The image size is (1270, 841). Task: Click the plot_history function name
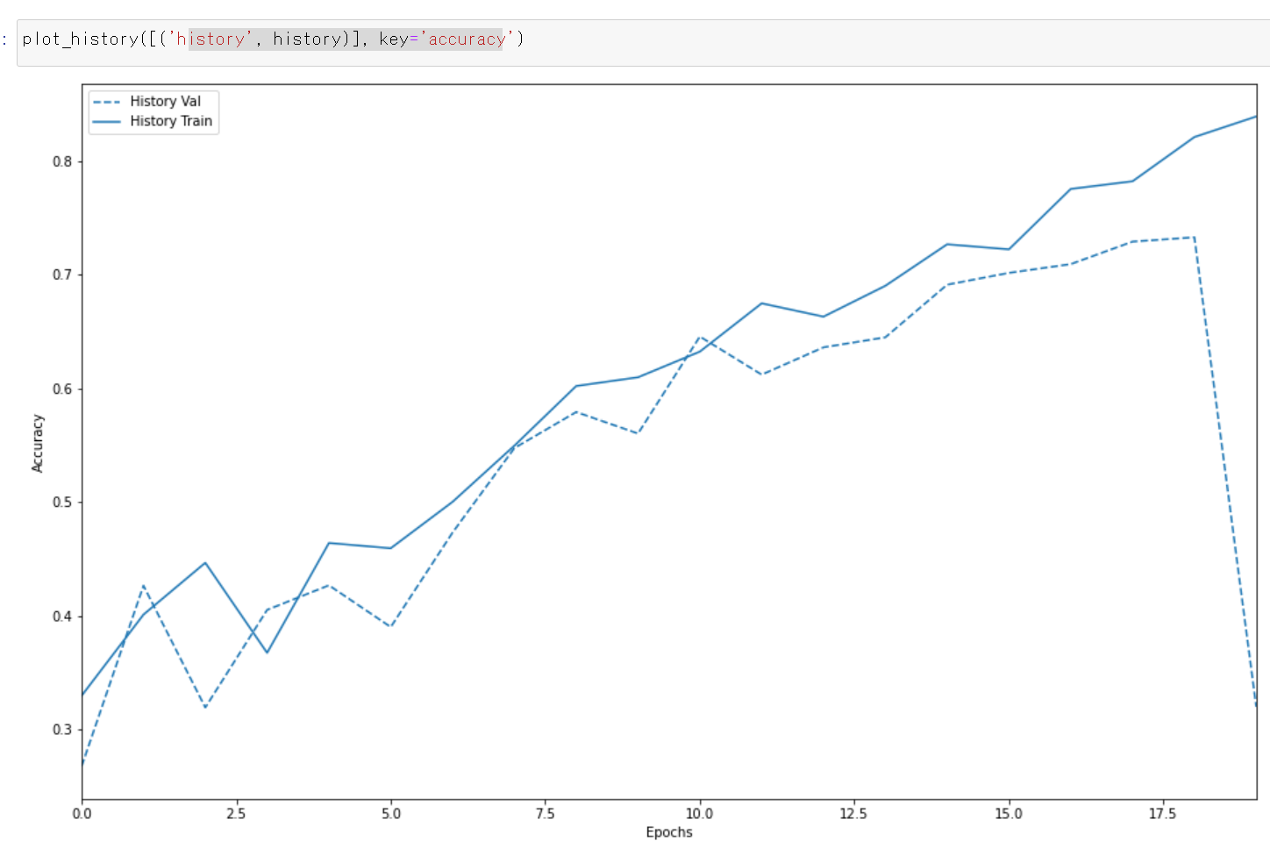click(80, 39)
